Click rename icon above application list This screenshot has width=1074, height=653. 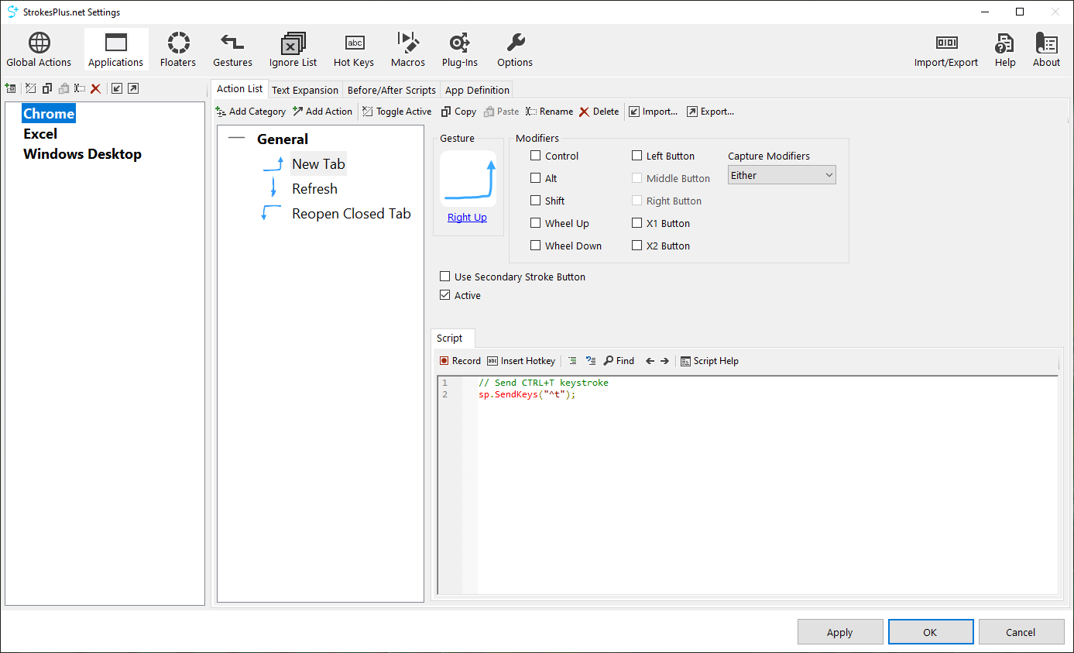(x=80, y=89)
